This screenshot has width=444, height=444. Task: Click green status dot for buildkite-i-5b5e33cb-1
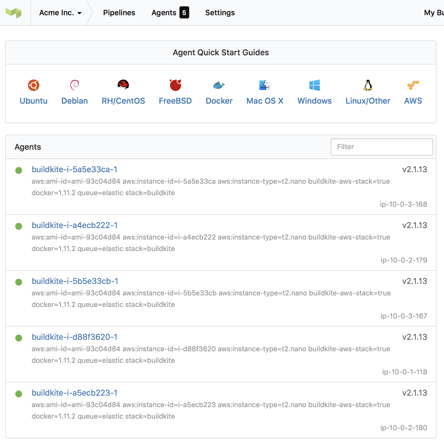pyautogui.click(x=19, y=282)
